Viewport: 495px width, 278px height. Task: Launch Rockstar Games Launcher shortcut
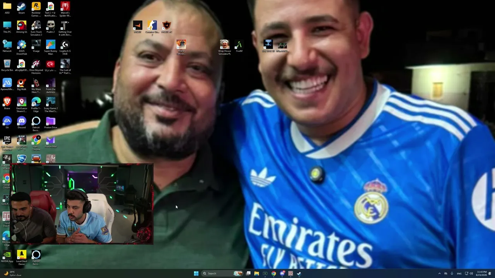[x=36, y=9]
